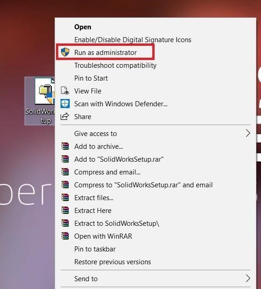Click the SolidWorks desktop file name label
This screenshot has width=261, height=289.
[40, 116]
